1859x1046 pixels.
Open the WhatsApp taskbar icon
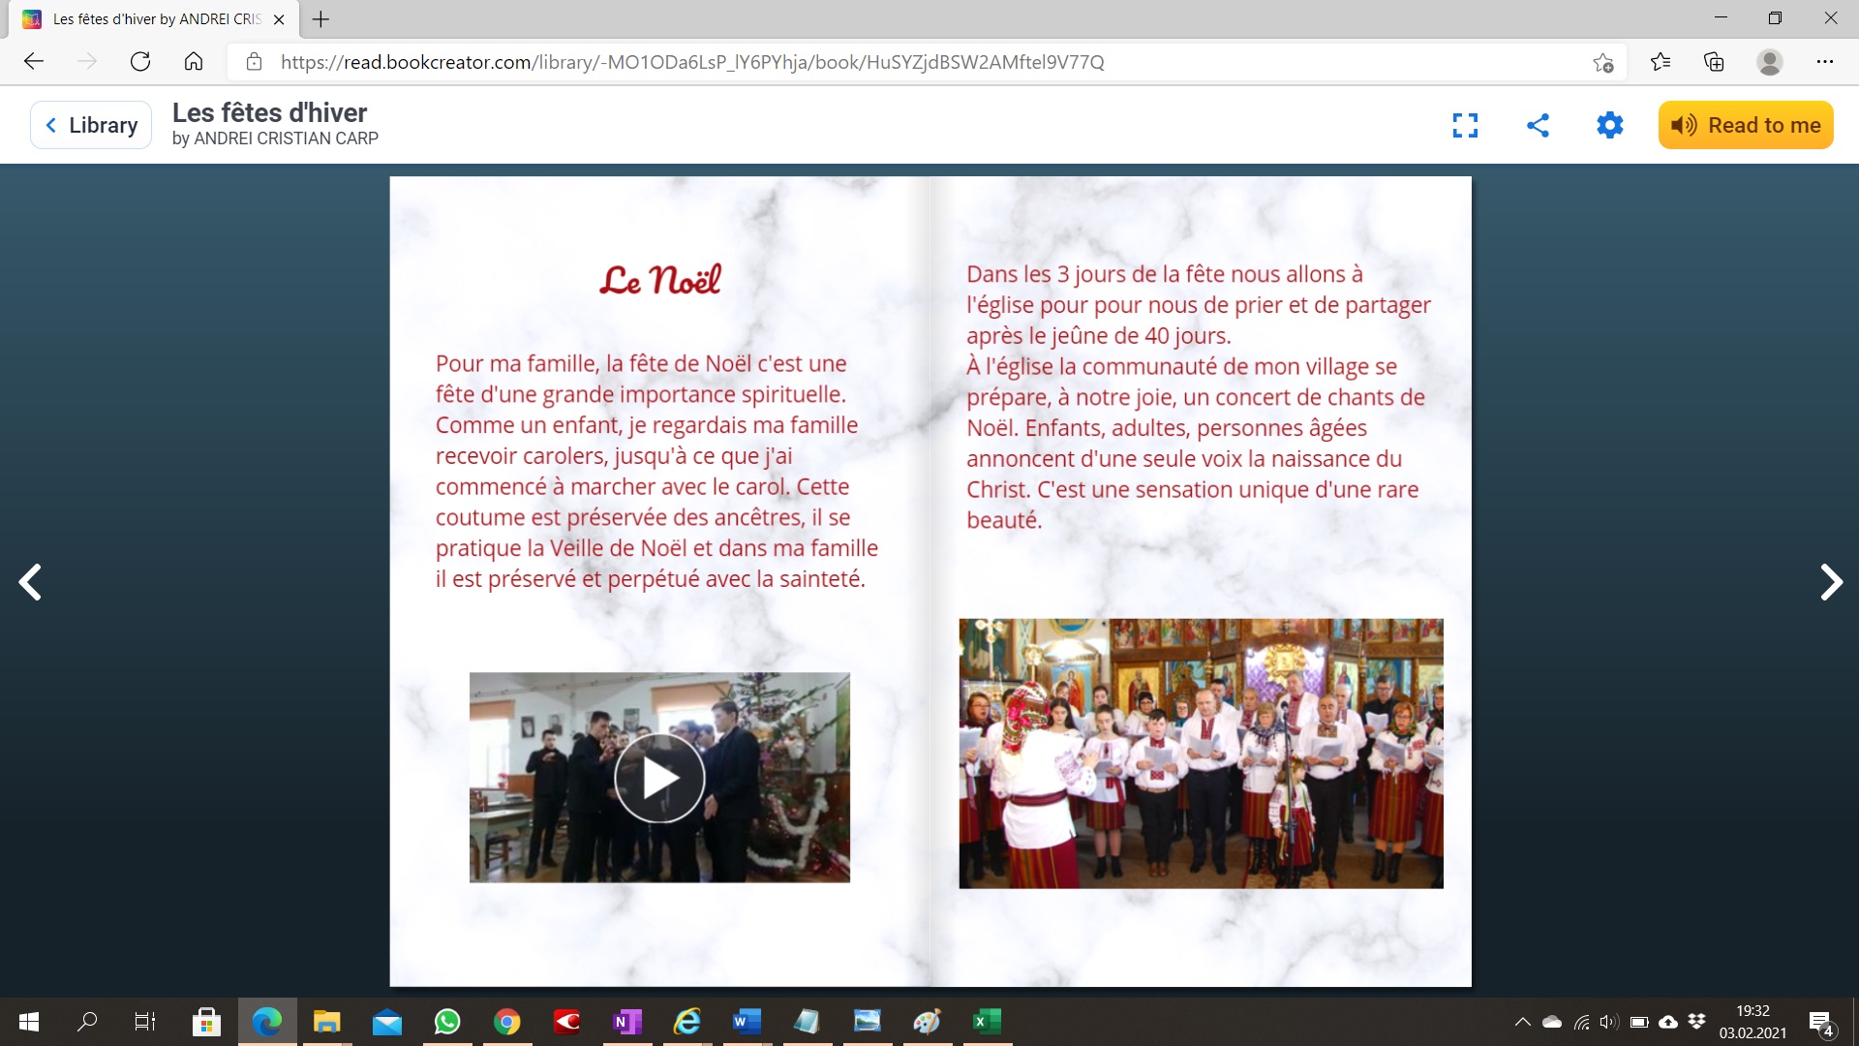447,1022
